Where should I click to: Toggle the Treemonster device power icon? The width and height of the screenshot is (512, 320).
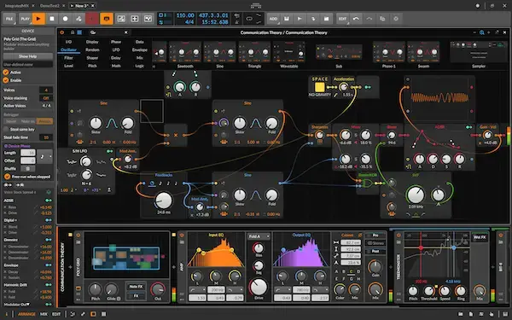click(x=399, y=236)
